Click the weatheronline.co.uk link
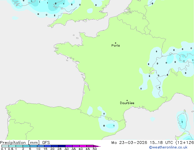This screenshot has width=194, height=150. point(168,147)
